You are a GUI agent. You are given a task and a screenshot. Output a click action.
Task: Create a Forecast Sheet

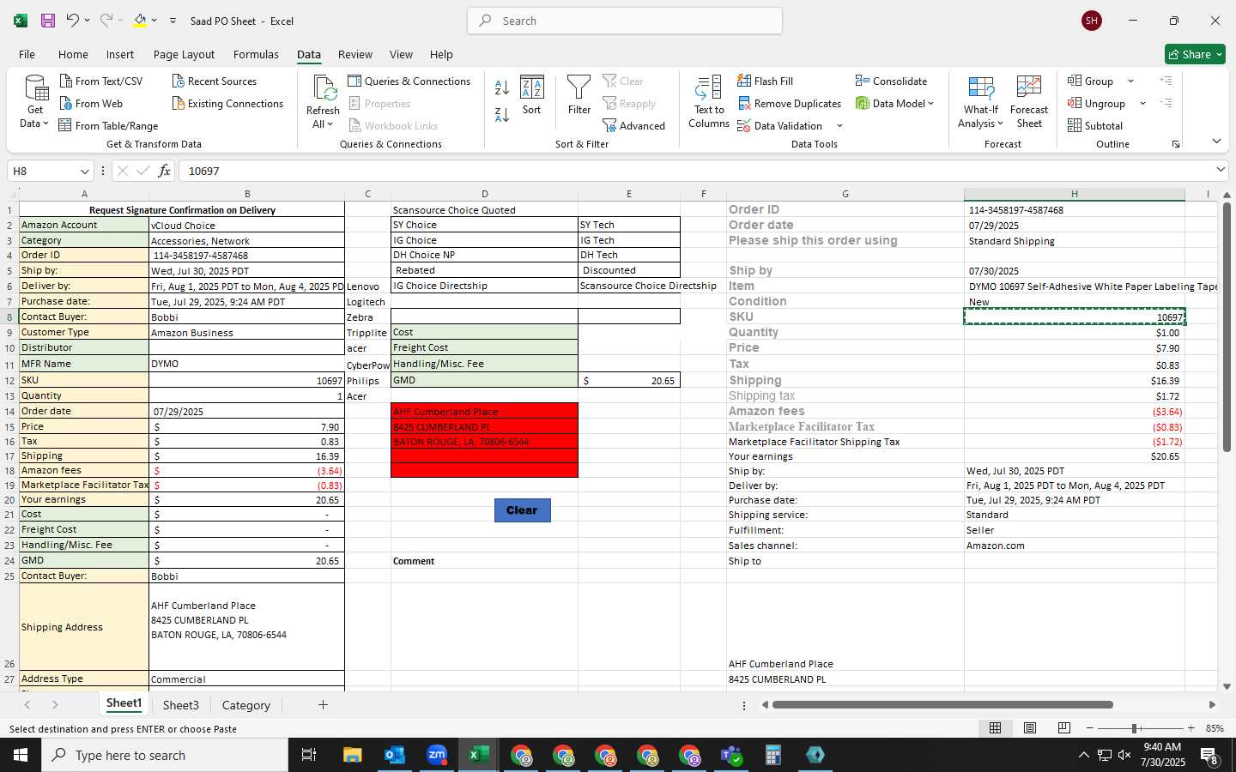pos(1029,102)
